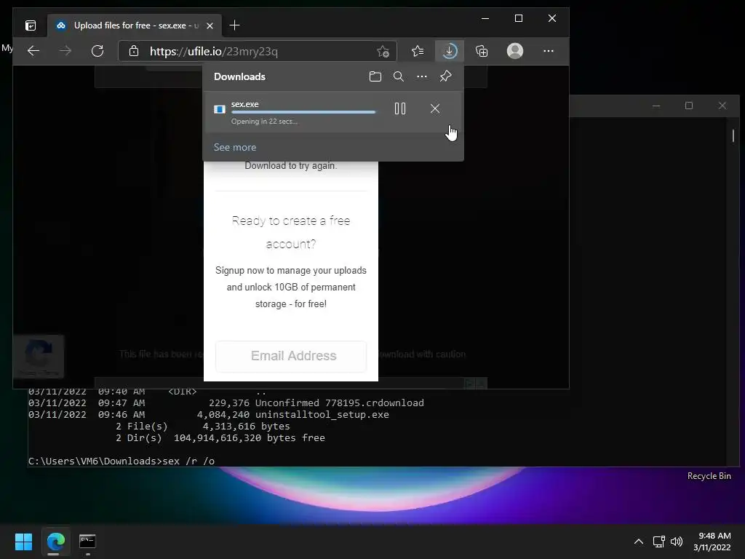Open the browser profile menu
Screen dimensions: 745x559
(515, 51)
